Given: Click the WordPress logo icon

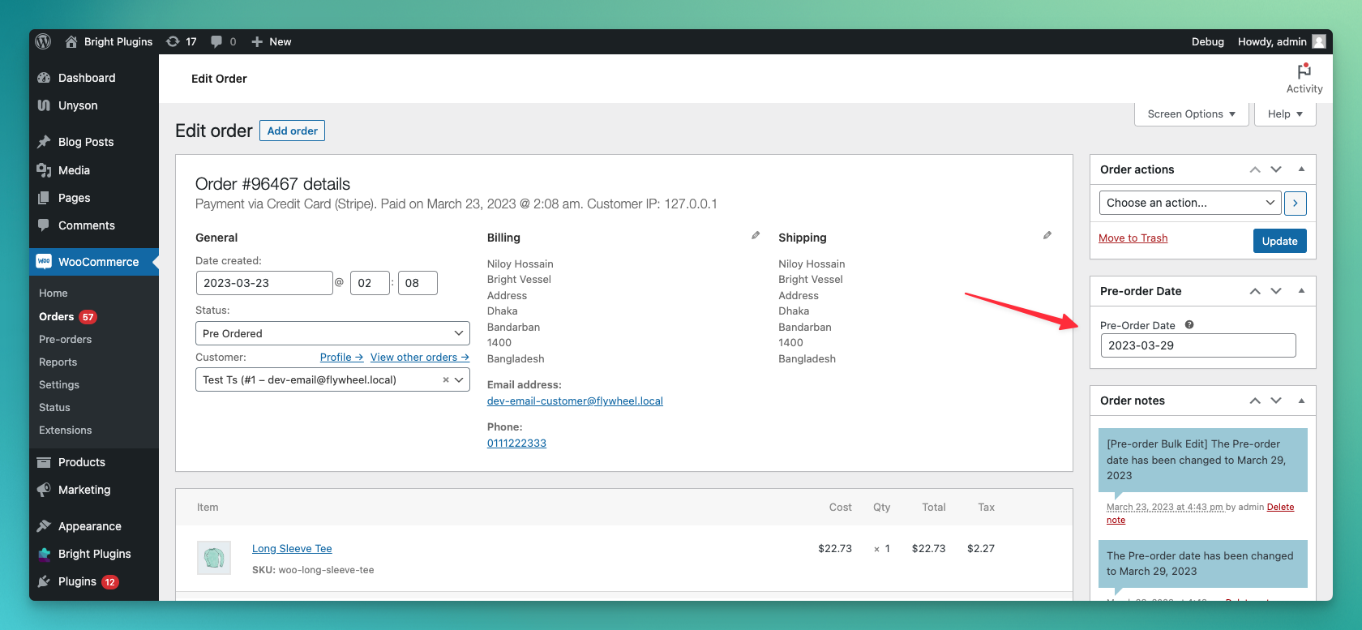Looking at the screenshot, I should coord(44,41).
